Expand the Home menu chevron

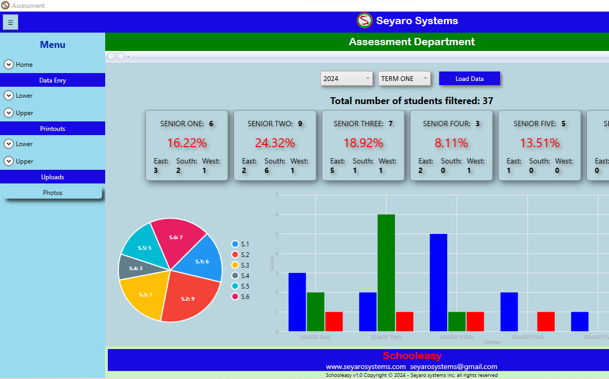tap(8, 65)
